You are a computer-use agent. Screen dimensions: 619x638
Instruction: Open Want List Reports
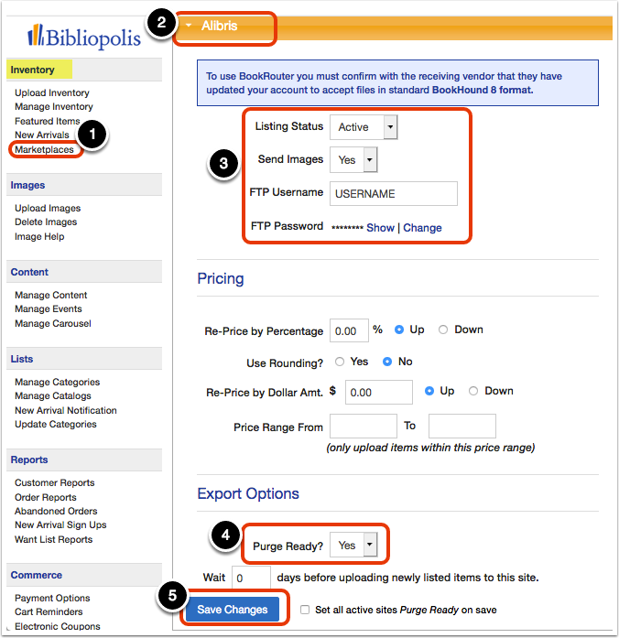pos(54,539)
